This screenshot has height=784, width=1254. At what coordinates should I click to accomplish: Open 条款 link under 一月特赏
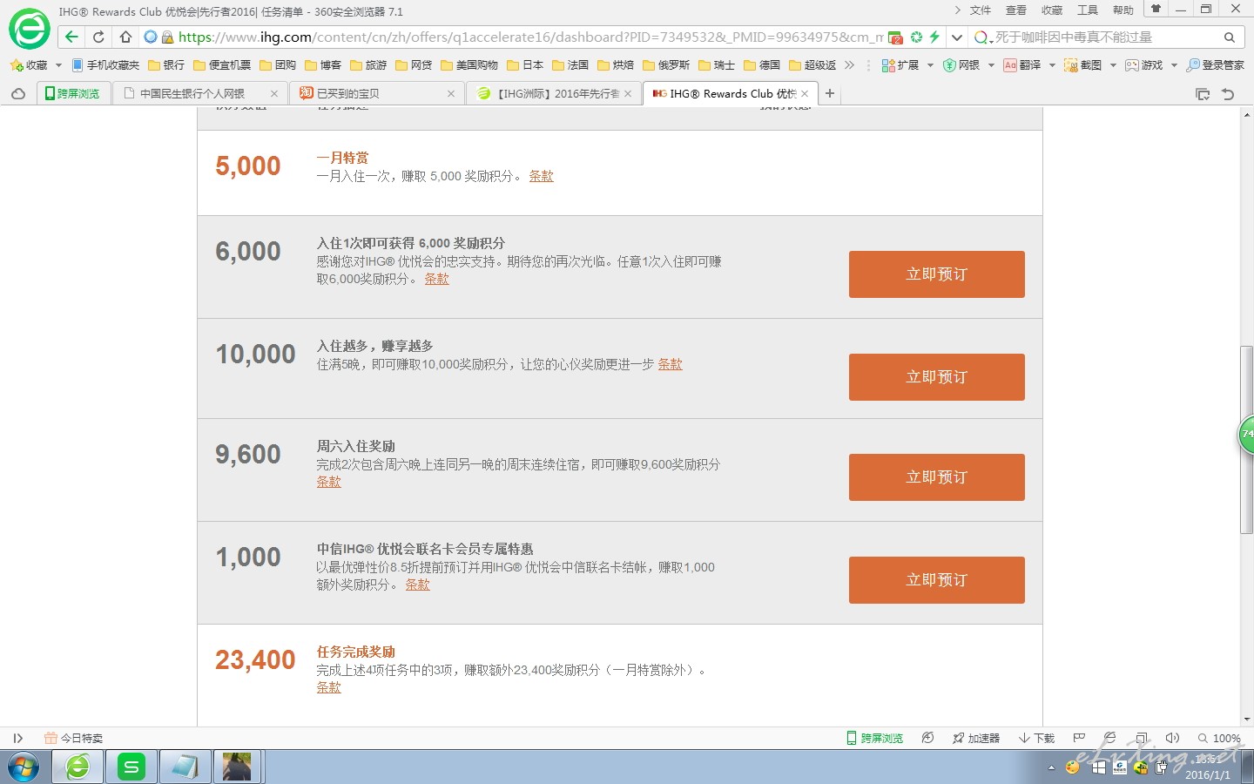(542, 176)
